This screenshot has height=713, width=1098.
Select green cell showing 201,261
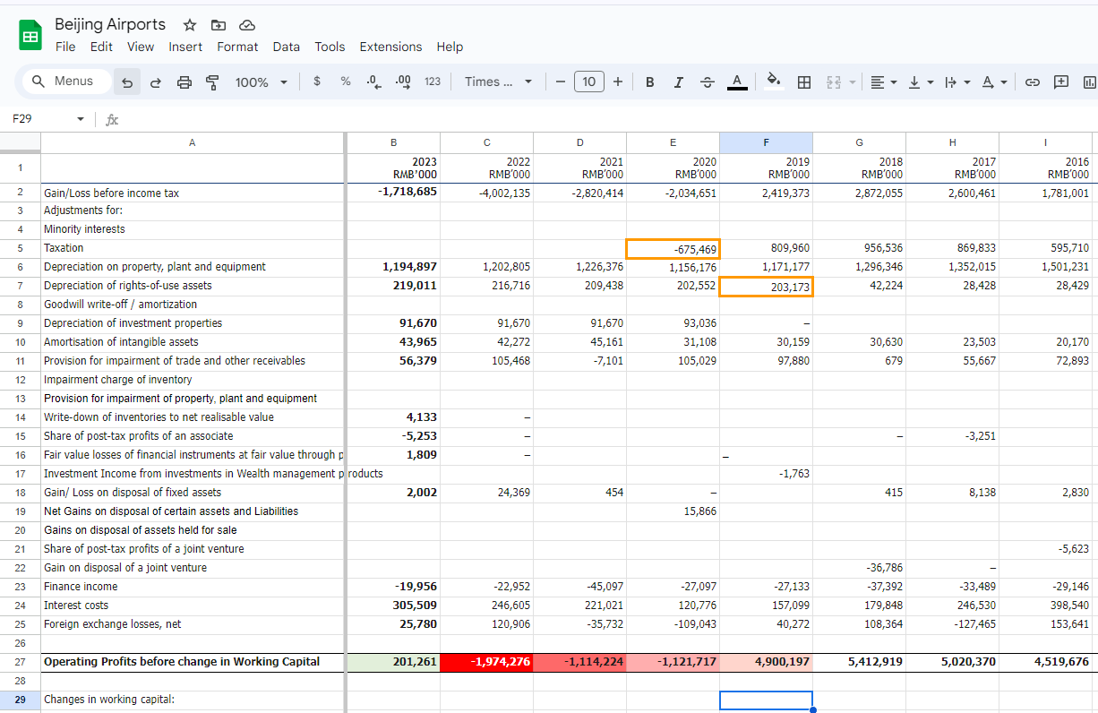(x=393, y=662)
